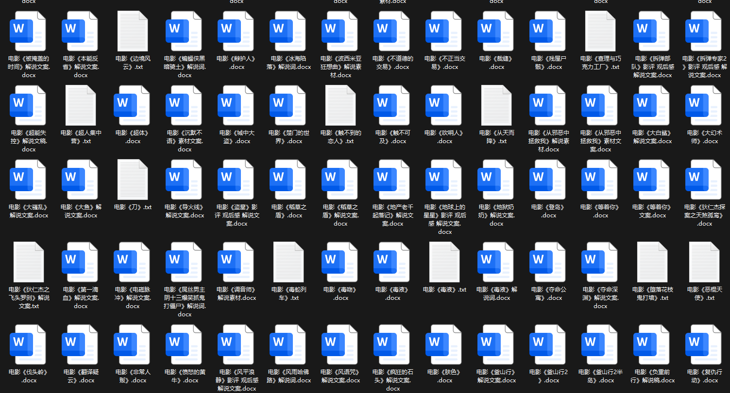Open the 电影《边境风云》.txt text file
This screenshot has width=730, height=393.
tap(132, 29)
